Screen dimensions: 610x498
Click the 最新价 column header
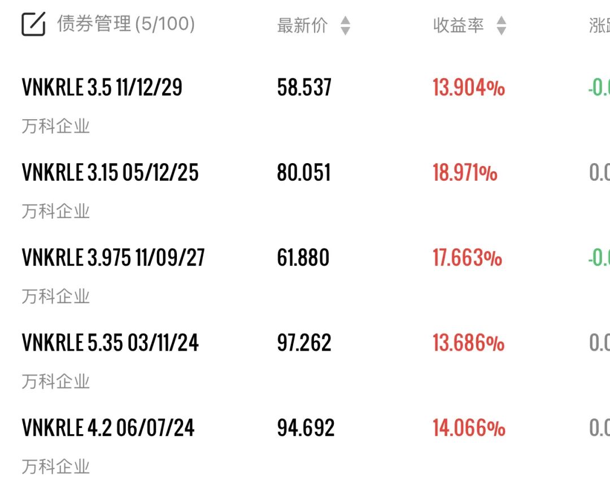coord(302,26)
